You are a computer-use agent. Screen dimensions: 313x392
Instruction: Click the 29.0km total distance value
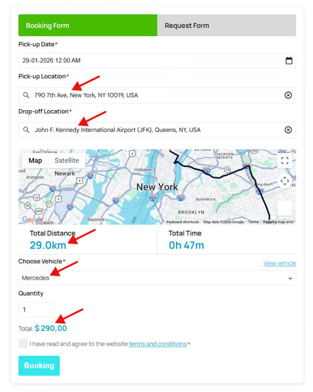48,245
